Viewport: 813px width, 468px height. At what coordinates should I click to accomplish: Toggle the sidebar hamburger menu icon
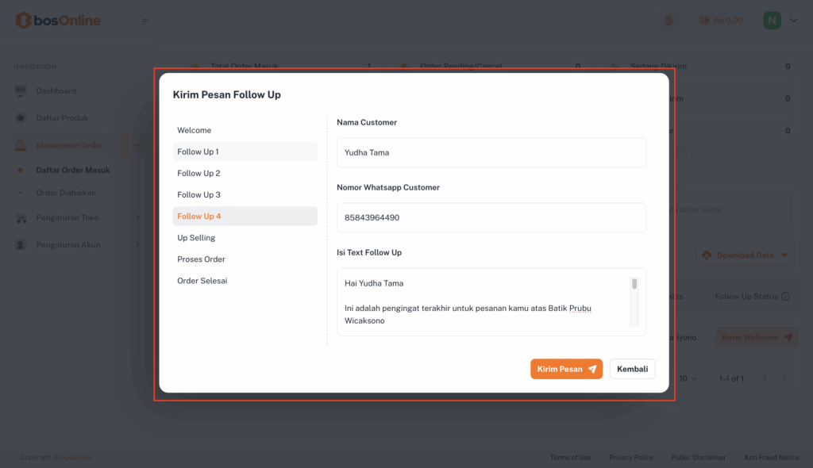pyautogui.click(x=146, y=21)
